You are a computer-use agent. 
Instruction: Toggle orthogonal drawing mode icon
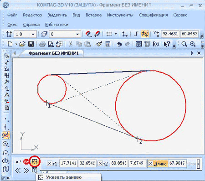[x=136, y=34]
